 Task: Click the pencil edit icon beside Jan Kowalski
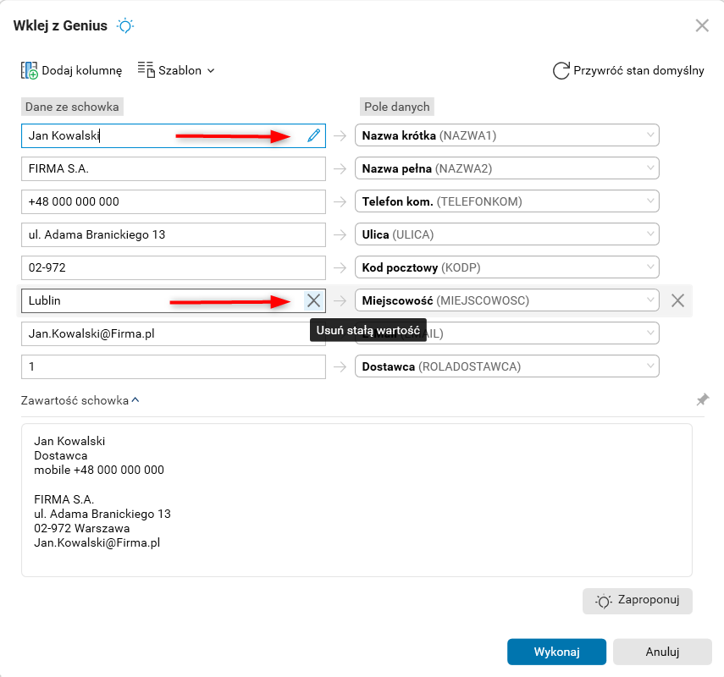(x=314, y=135)
